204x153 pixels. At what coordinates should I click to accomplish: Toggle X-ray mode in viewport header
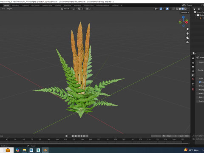pyautogui.click(x=174, y=9)
